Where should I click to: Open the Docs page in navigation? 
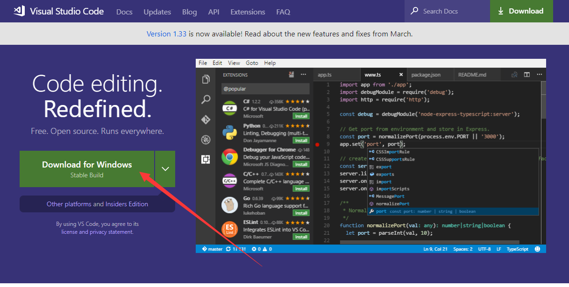tap(124, 12)
